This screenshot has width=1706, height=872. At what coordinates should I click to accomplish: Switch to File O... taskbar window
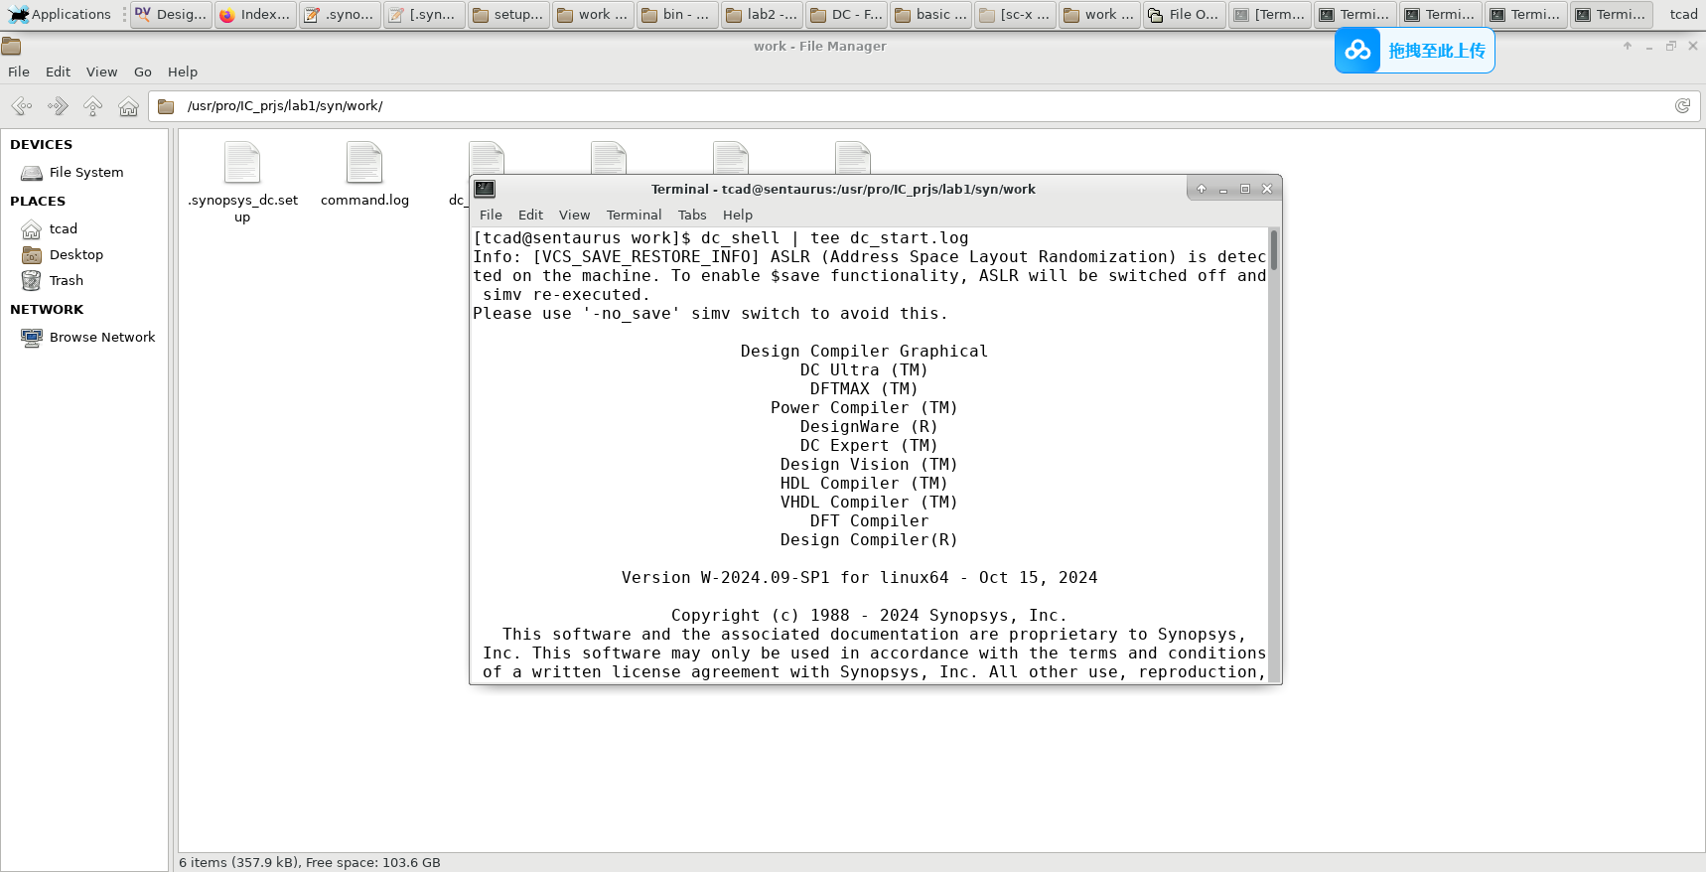(1184, 14)
